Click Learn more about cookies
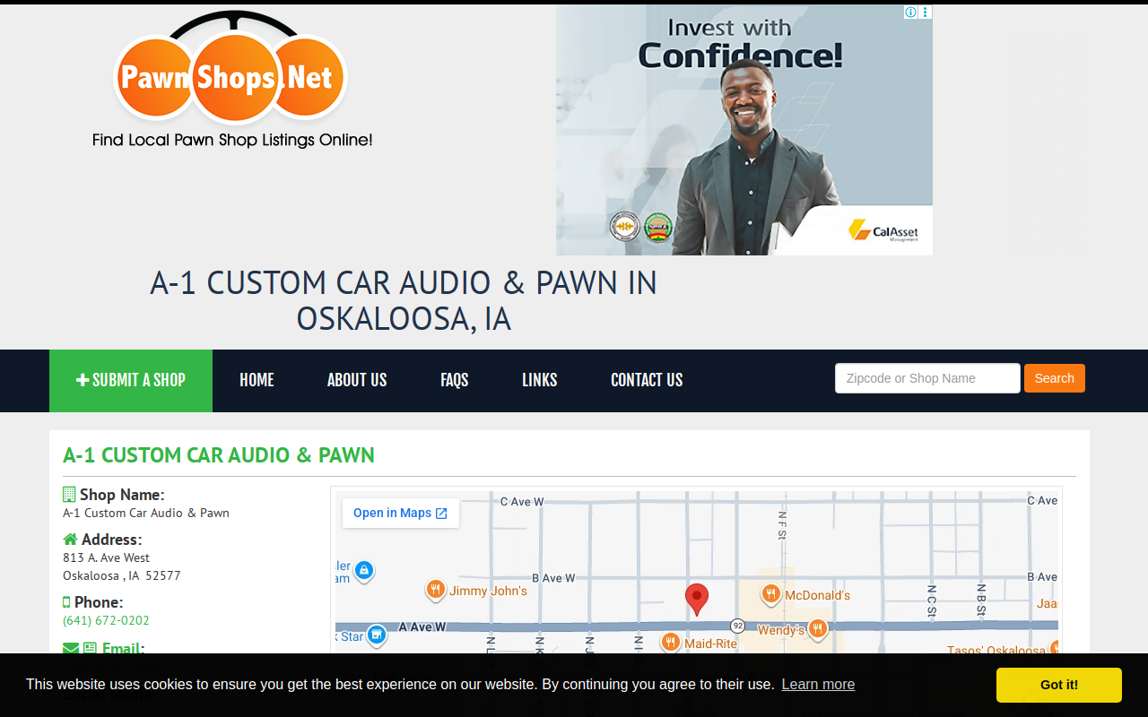 coord(818,685)
